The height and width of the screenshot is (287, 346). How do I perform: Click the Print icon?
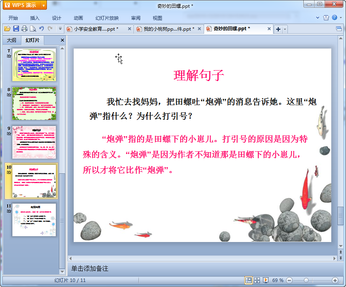click(x=24, y=29)
